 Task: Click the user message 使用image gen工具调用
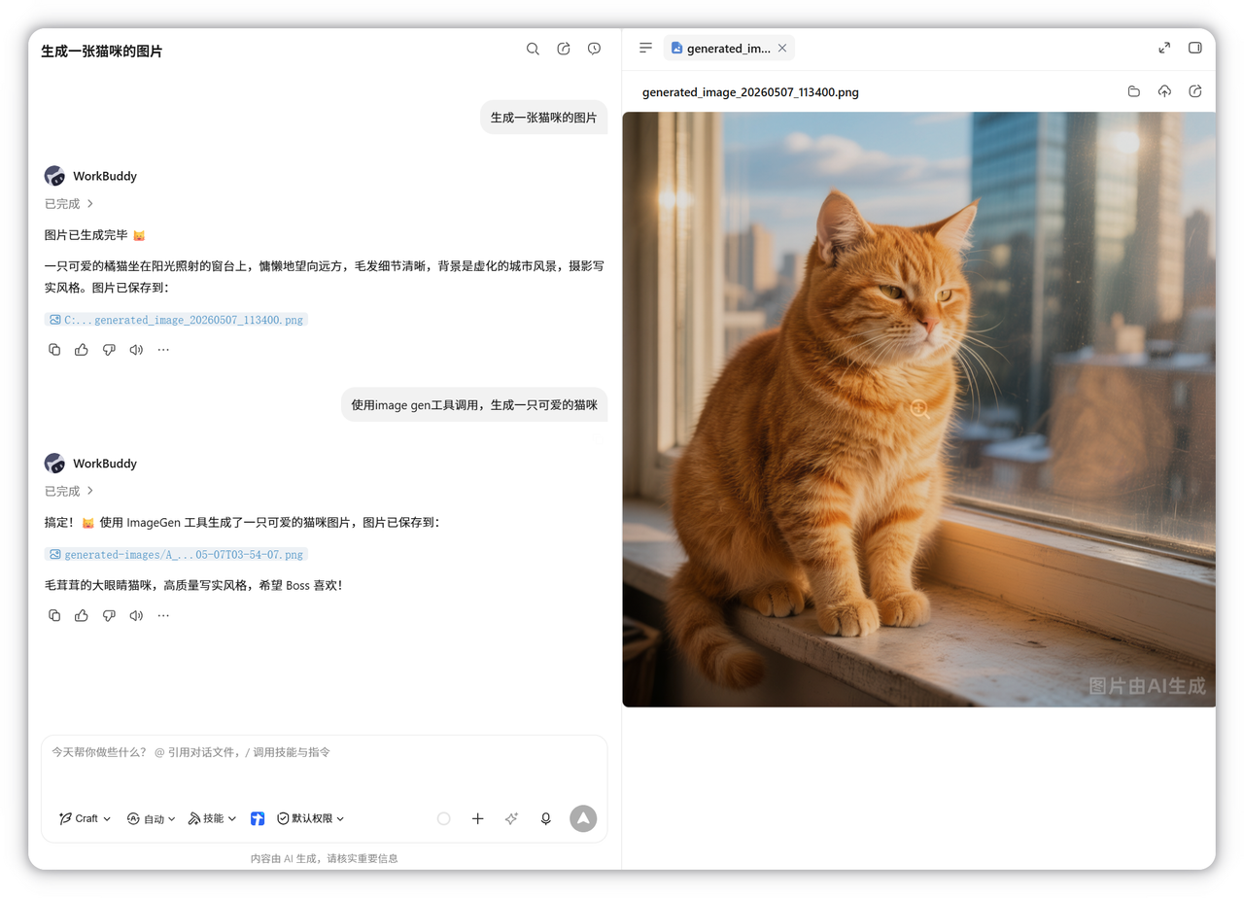click(x=474, y=404)
